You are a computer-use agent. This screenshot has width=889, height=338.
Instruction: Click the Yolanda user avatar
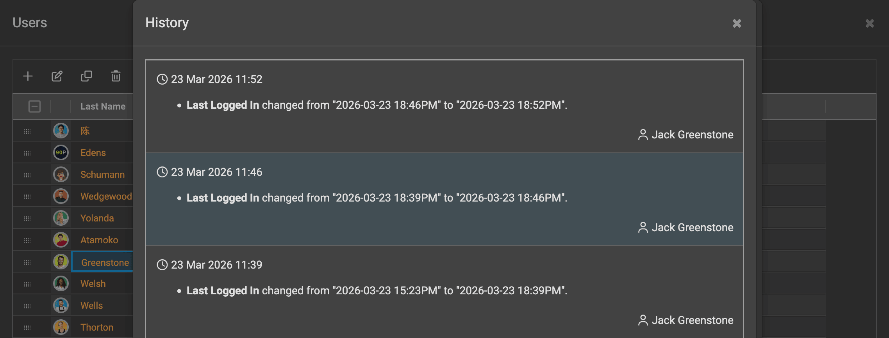coord(61,218)
